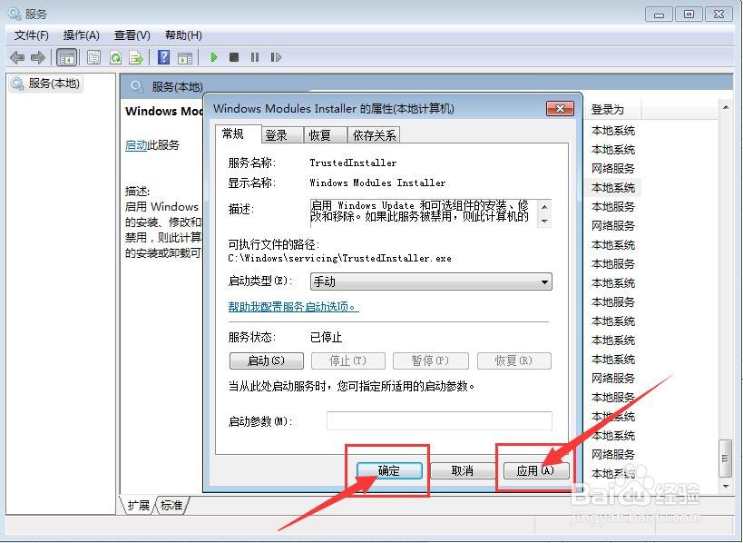This screenshot has width=743, height=543.
Task: Click services list scroll down arrow
Action: coord(726,486)
